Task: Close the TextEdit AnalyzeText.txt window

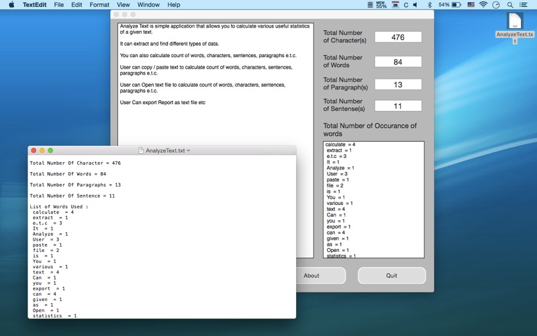Action: click(x=34, y=151)
